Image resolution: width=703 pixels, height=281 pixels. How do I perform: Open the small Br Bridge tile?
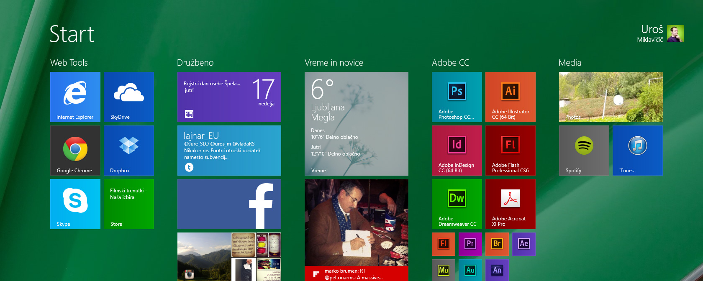pos(497,244)
